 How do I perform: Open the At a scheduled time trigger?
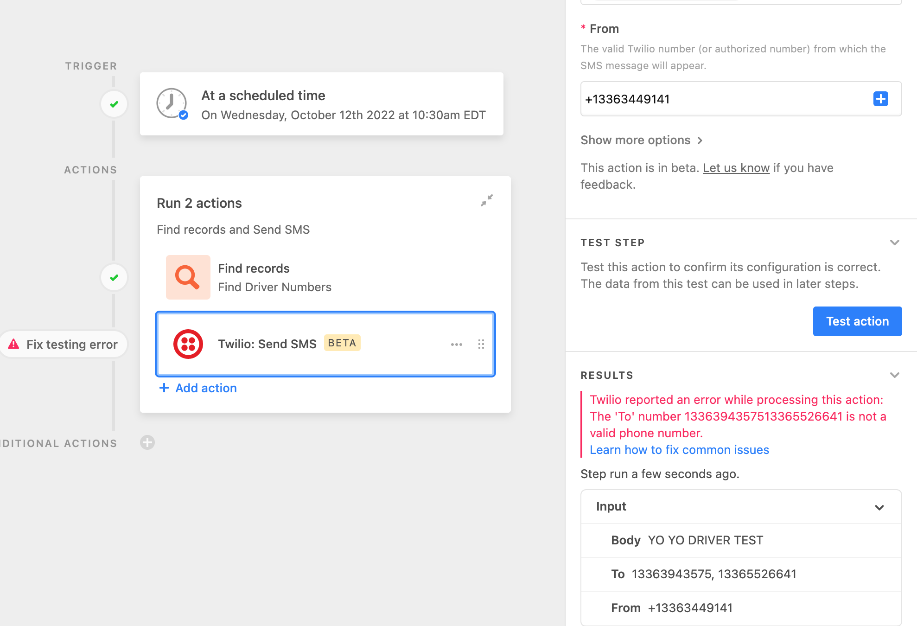[x=322, y=104]
